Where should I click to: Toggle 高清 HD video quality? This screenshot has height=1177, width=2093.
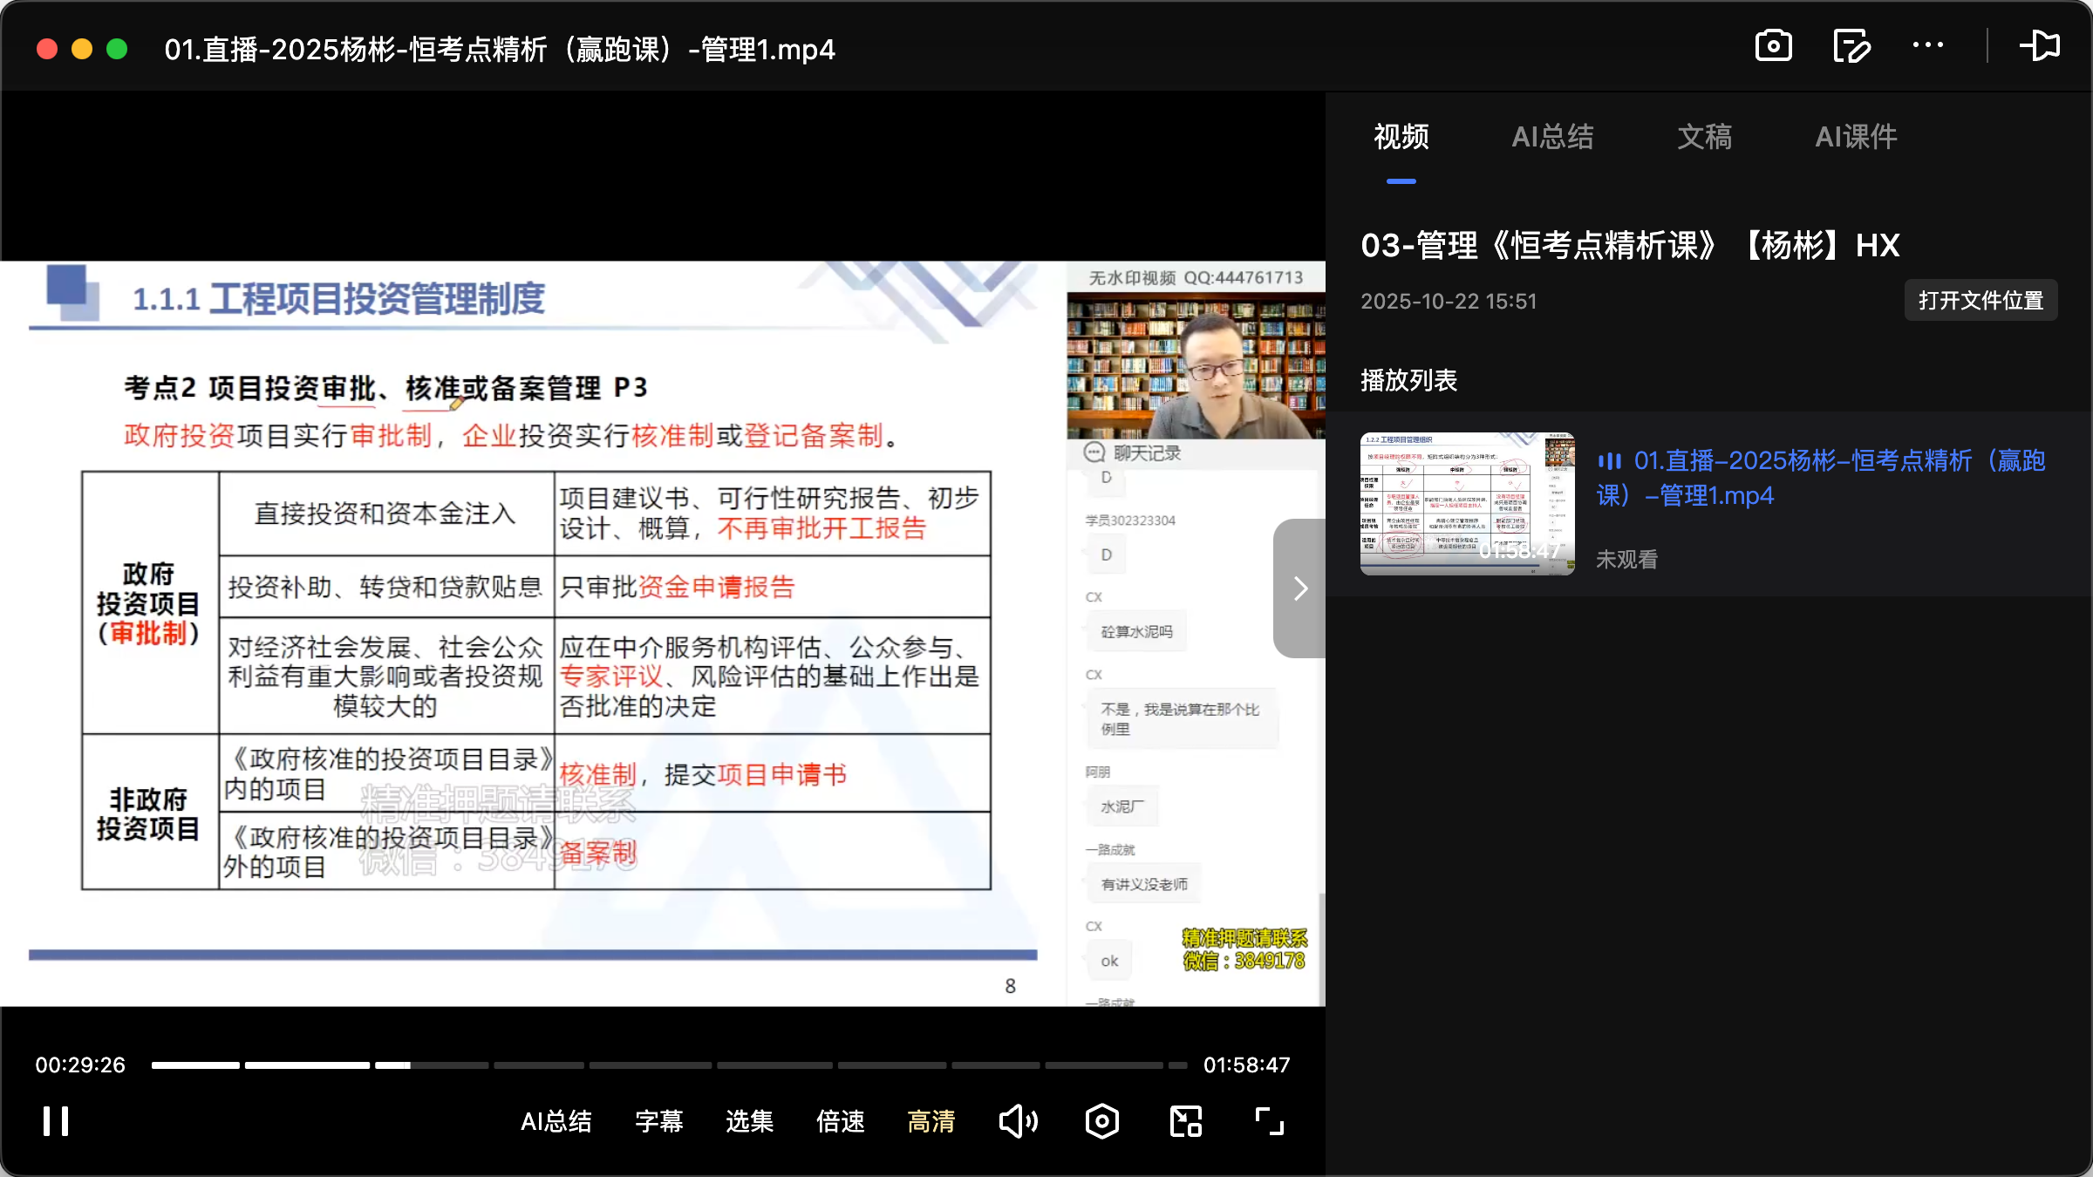pos(930,1122)
